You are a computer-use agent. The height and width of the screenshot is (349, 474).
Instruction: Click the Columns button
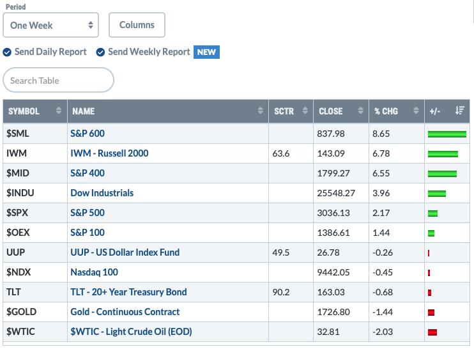pos(137,25)
